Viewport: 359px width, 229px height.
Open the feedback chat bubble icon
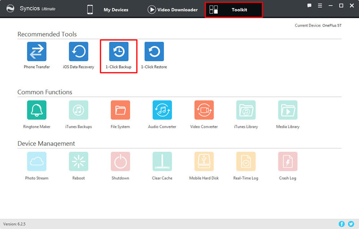pos(309,5)
